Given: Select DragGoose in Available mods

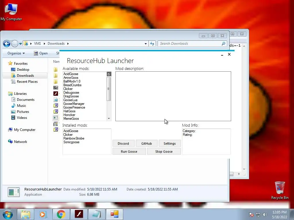Looking at the screenshot, I should click(x=71, y=96).
